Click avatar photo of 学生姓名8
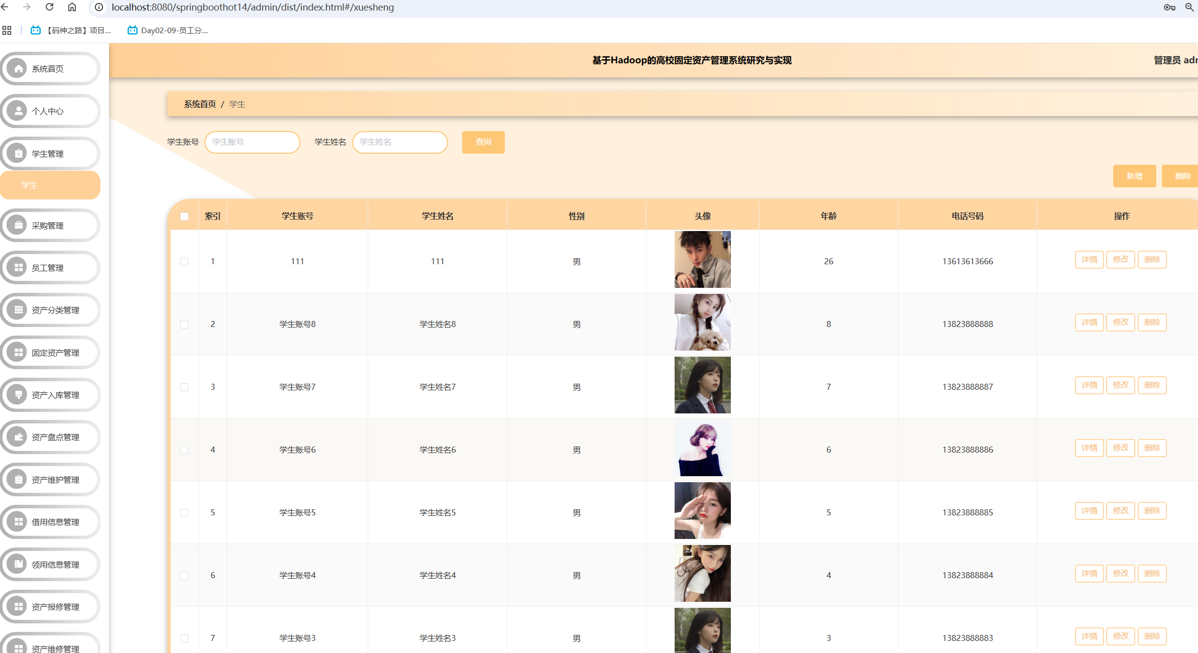 702,322
